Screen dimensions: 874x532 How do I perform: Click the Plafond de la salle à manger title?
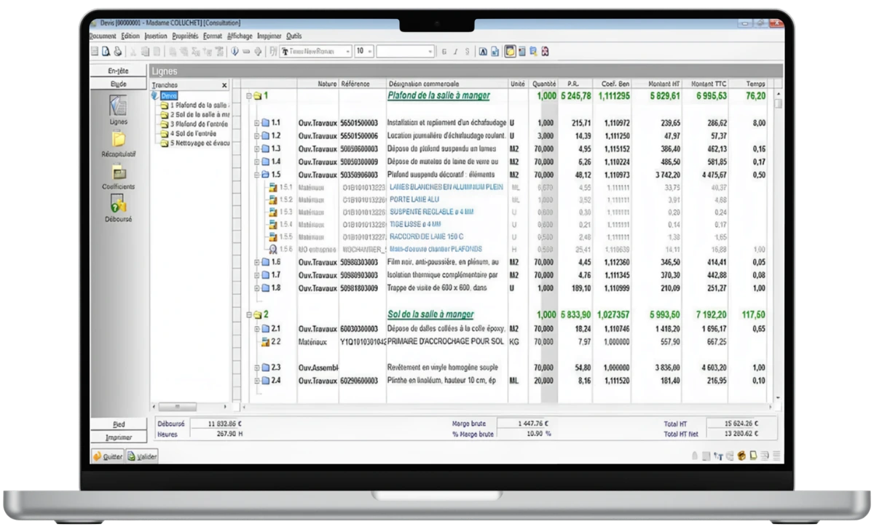[438, 95]
